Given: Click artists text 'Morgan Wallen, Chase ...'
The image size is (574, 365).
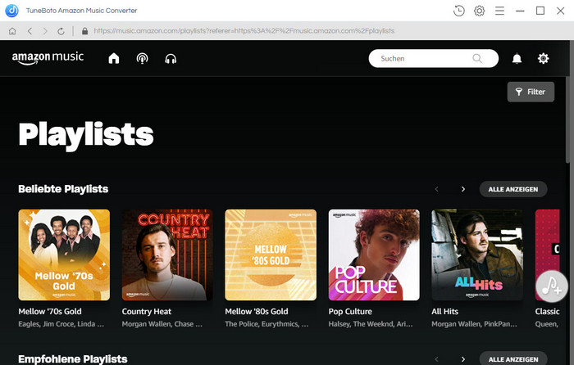Looking at the screenshot, I should coord(162,324).
